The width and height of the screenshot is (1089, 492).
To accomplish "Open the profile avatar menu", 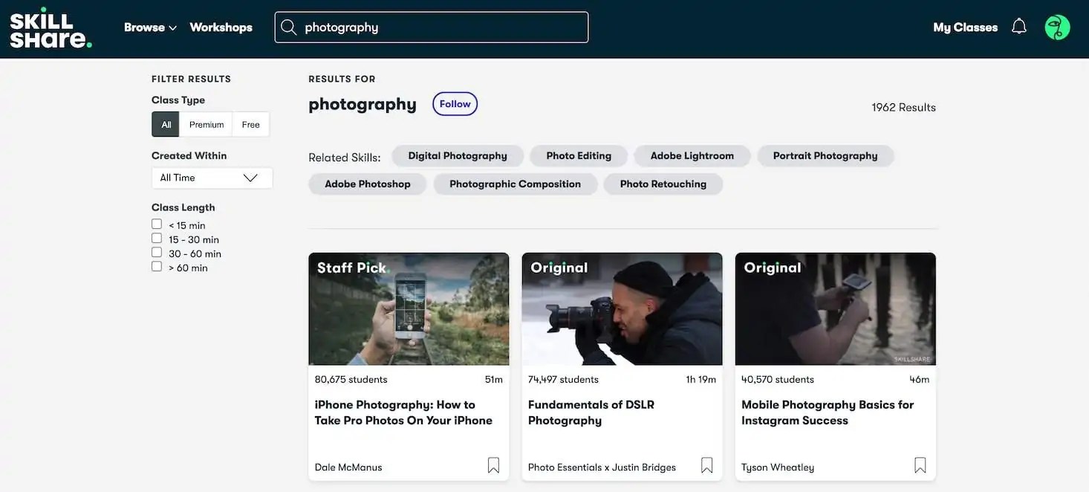I will coord(1056,26).
